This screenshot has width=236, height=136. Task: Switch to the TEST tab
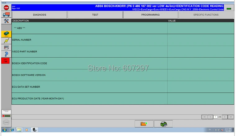[95, 15]
